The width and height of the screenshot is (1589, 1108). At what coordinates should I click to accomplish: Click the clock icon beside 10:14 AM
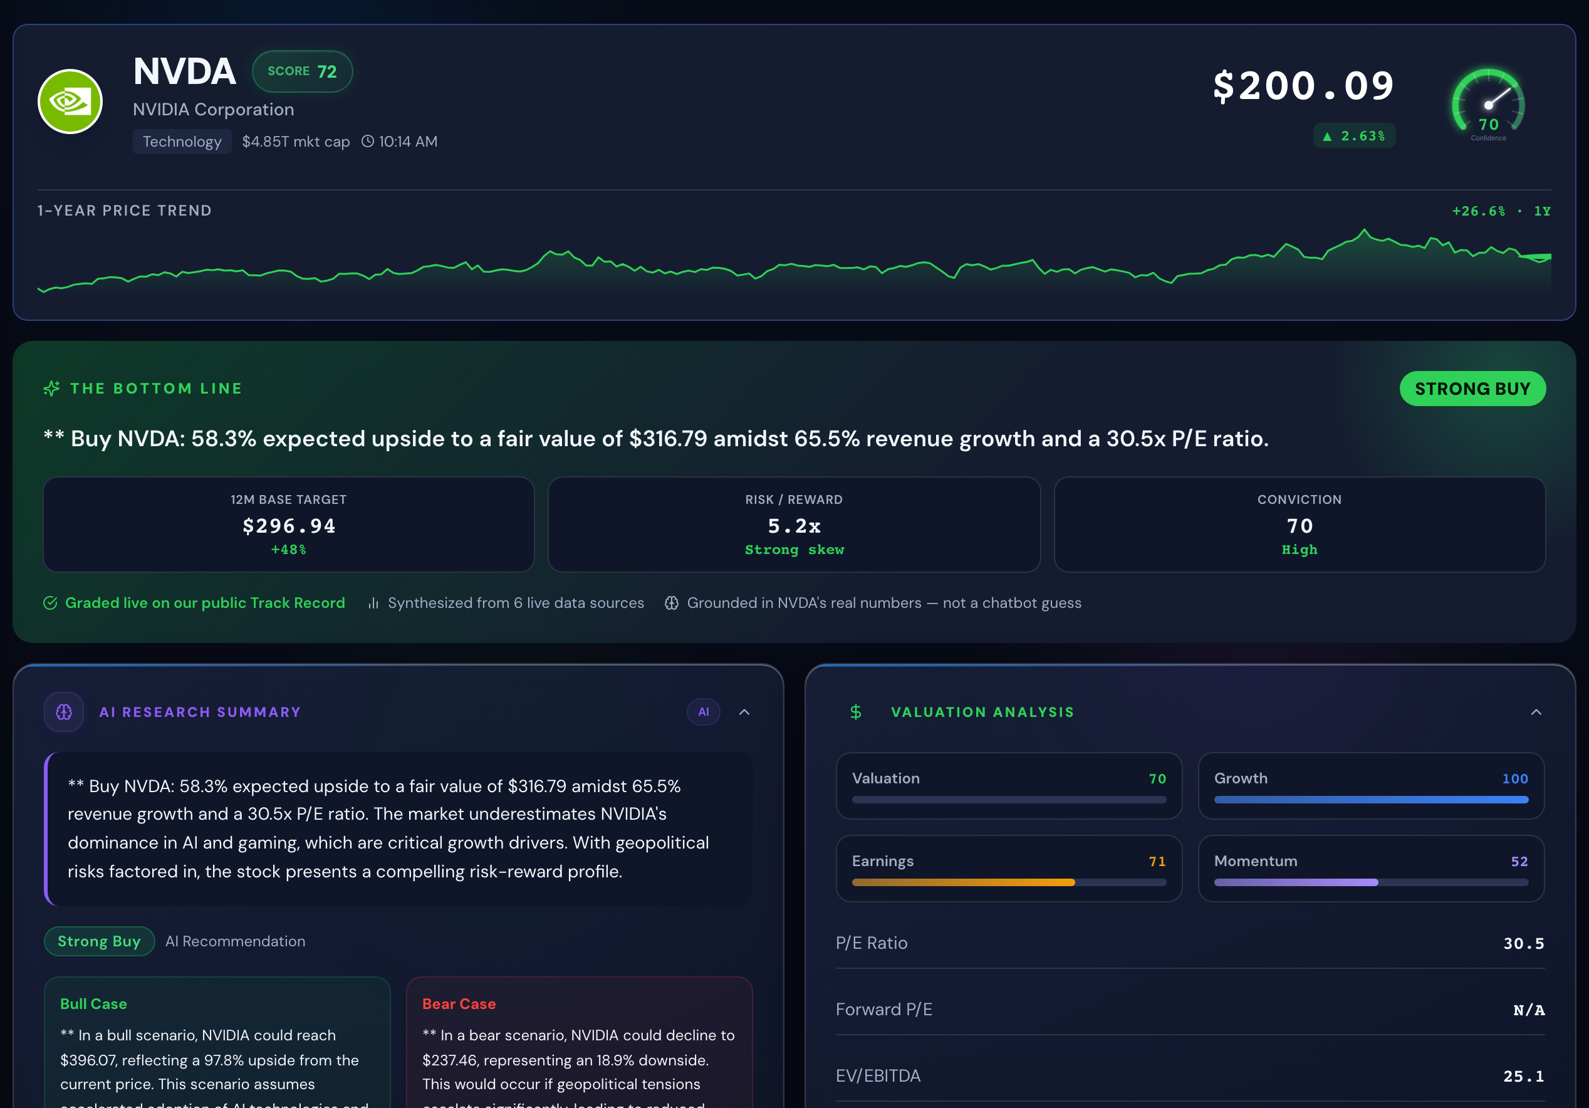pyautogui.click(x=368, y=141)
